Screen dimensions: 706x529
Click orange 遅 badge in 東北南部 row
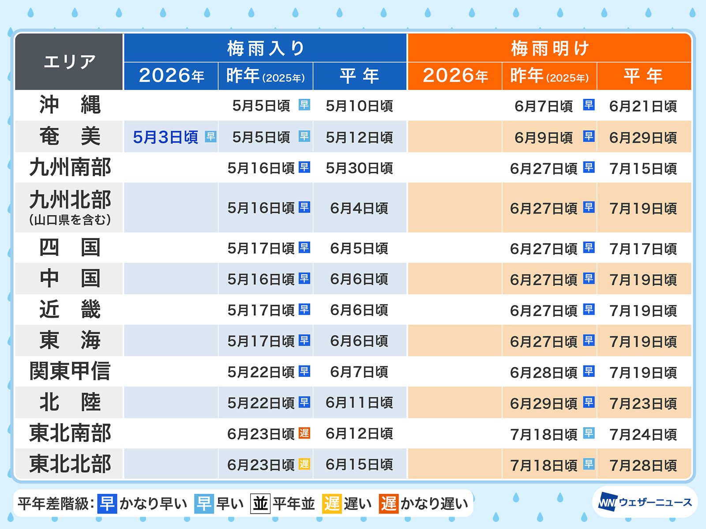pyautogui.click(x=304, y=433)
